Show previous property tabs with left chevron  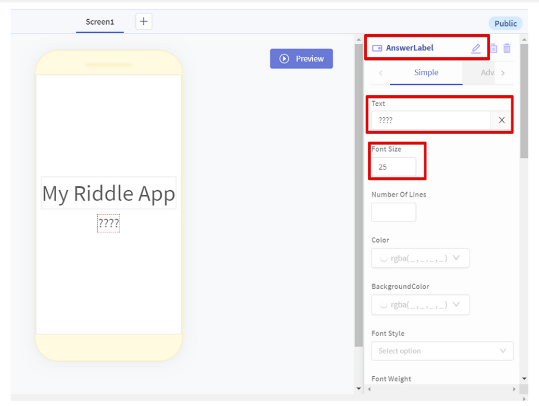click(x=381, y=73)
